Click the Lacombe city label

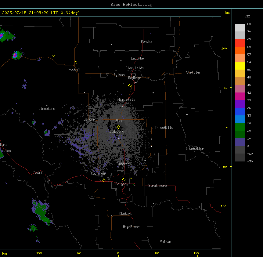click(x=137, y=58)
